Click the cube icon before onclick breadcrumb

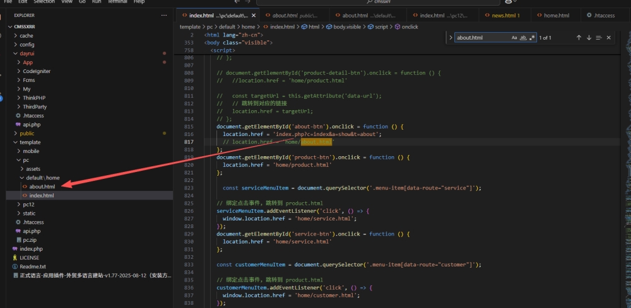(x=397, y=27)
